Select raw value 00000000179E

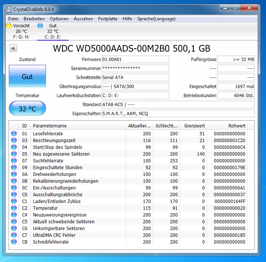coord(230,168)
